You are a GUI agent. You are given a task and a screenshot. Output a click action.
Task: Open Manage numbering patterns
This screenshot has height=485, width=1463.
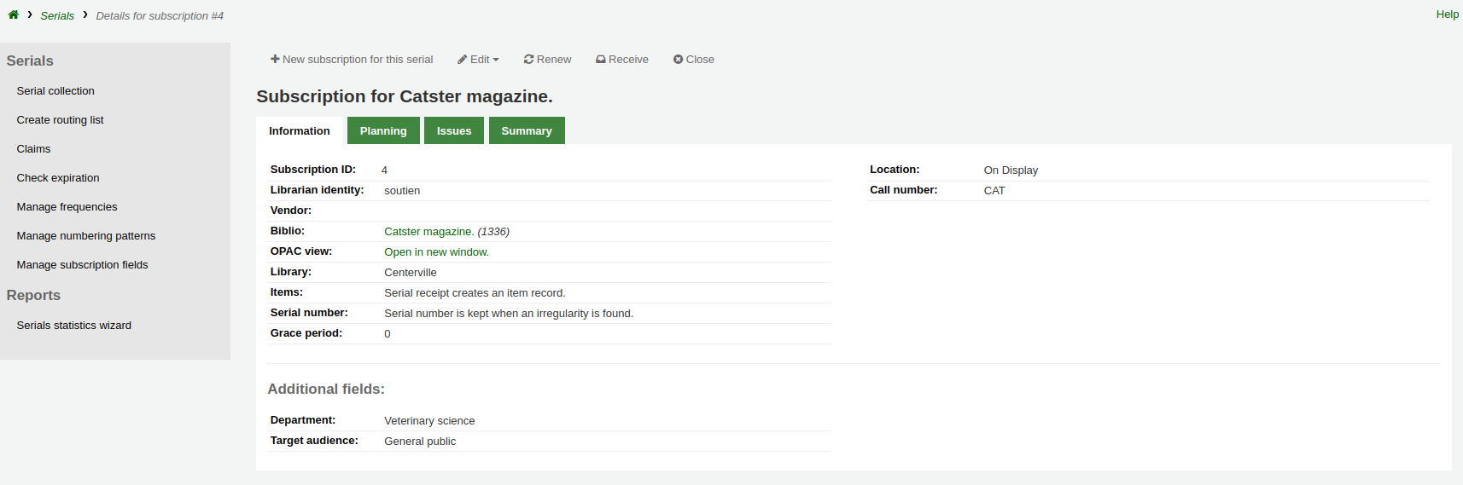[86, 236]
